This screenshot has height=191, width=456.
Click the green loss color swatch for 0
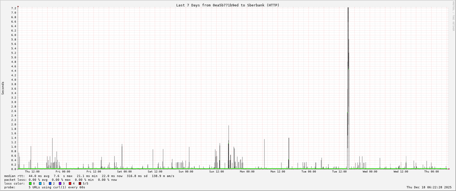click(30, 183)
